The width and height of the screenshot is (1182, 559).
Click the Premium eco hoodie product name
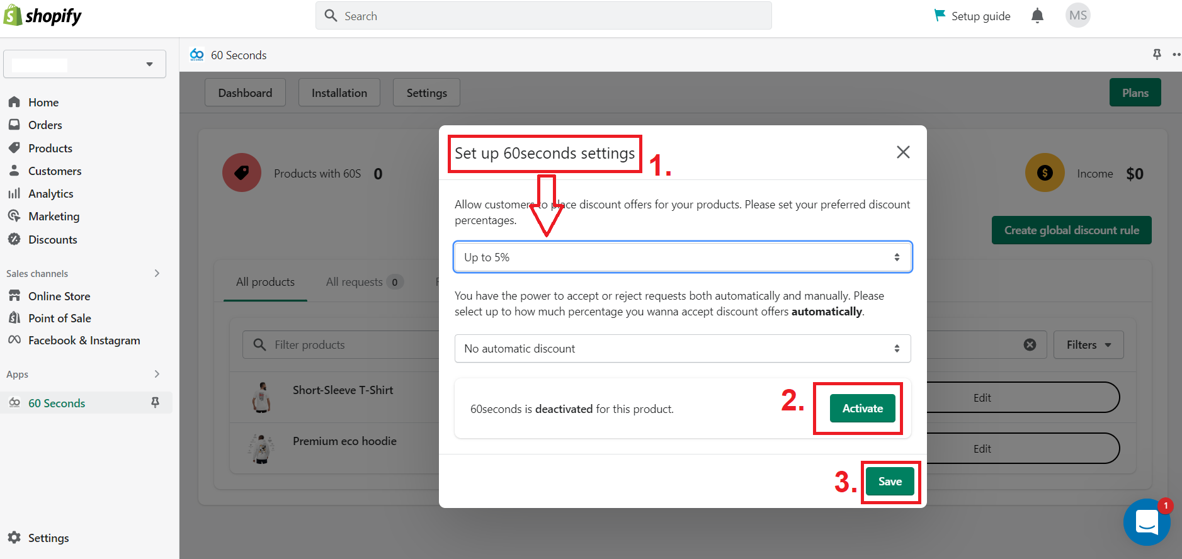point(344,441)
